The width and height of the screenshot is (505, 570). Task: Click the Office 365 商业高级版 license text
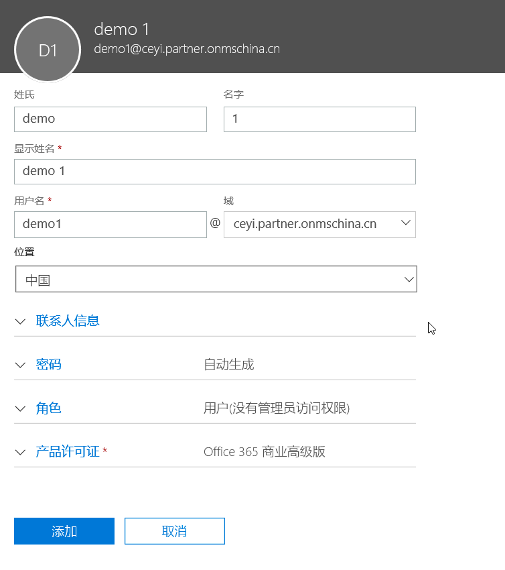point(265,451)
